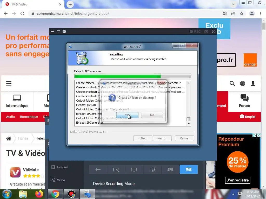This screenshot has height=199, width=266.
Task: Click the website globe language icon
Action: point(243,83)
